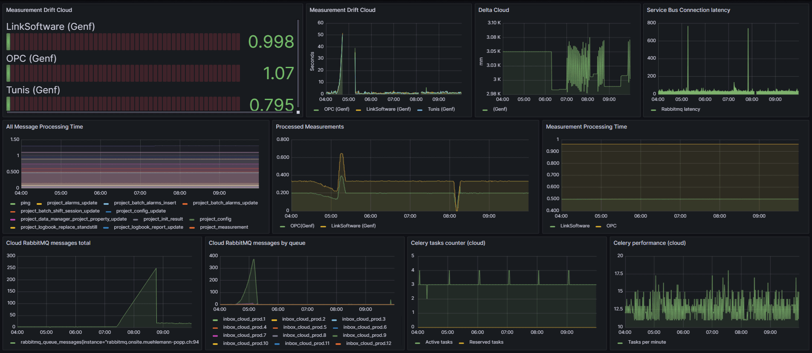Click the yellow color marker beside Reserved tasks

pyautogui.click(x=461, y=343)
